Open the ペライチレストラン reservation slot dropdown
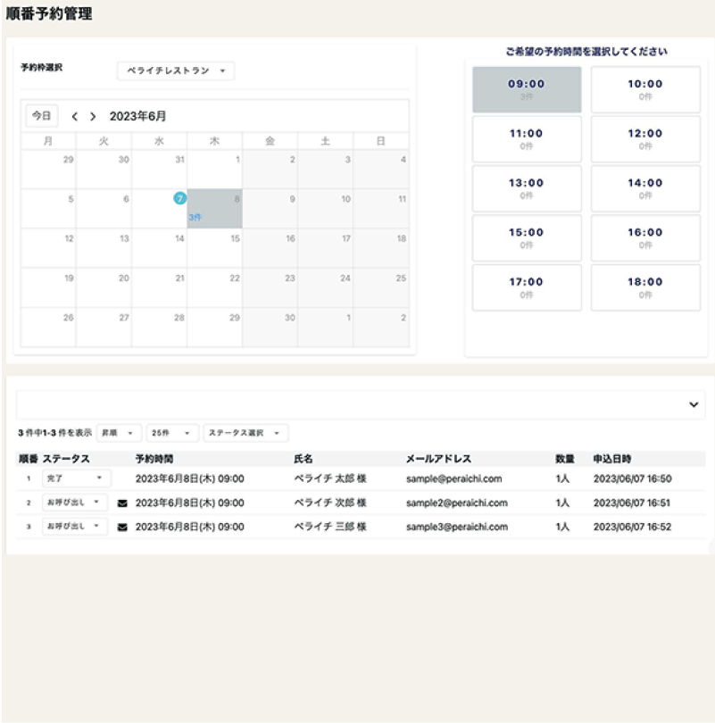This screenshot has width=715, height=723. pyautogui.click(x=175, y=71)
